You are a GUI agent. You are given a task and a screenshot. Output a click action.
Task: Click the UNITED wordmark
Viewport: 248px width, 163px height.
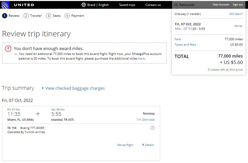tap(24, 5)
